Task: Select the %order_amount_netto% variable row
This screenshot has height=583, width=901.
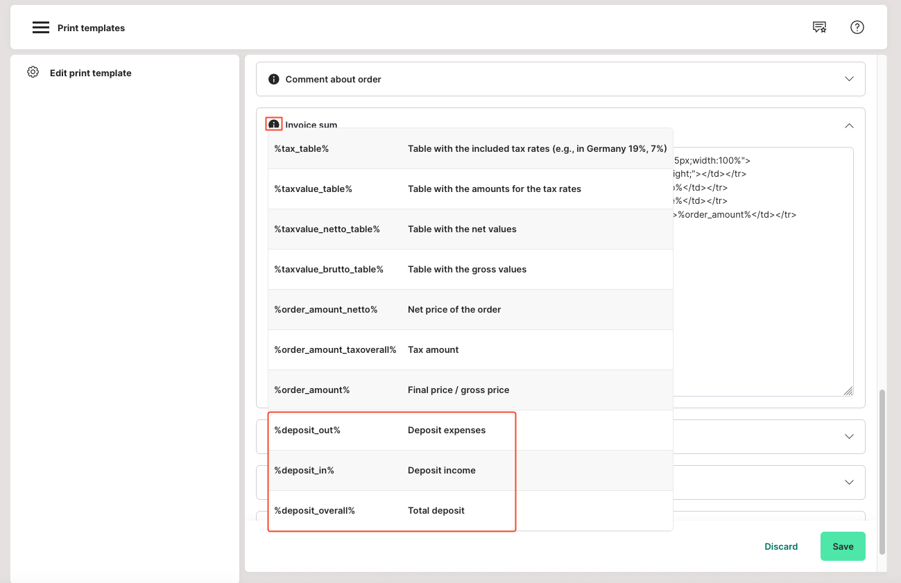Action: point(470,309)
